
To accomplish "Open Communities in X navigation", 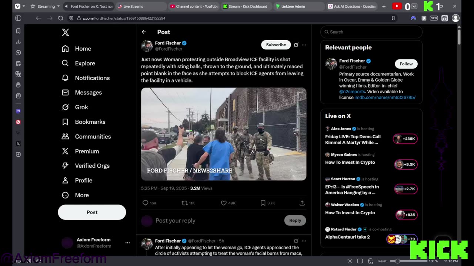I will coord(87,136).
